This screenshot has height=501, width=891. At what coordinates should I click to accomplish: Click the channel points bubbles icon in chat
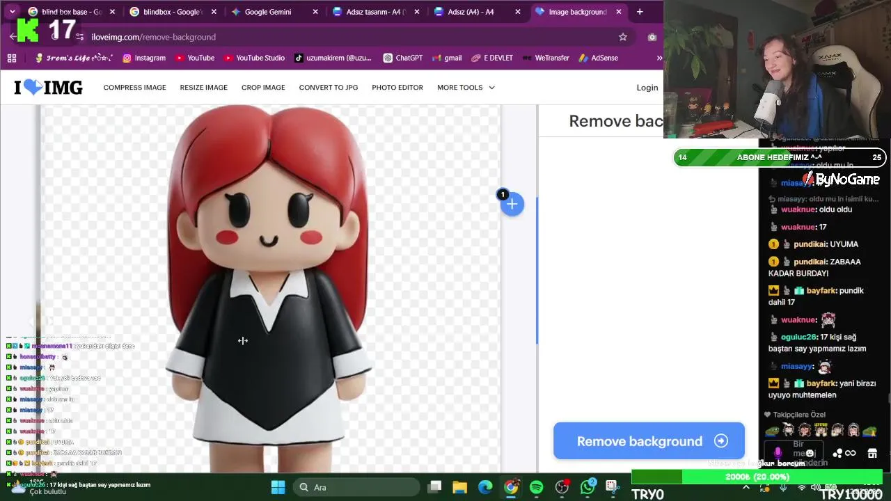pyautogui.click(x=837, y=454)
